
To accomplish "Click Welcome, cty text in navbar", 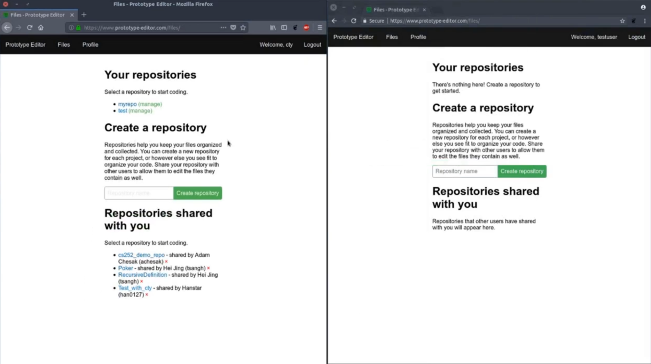I will (276, 45).
